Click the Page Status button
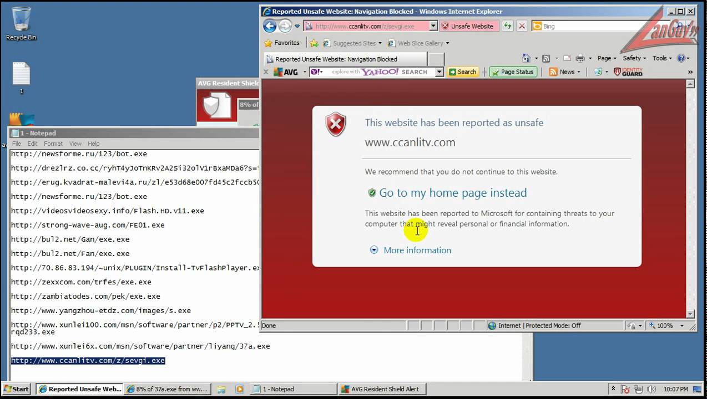 click(x=513, y=72)
